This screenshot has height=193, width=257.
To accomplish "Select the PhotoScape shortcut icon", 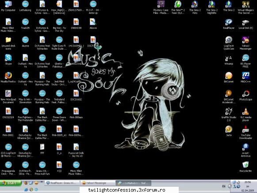I will [245, 95].
